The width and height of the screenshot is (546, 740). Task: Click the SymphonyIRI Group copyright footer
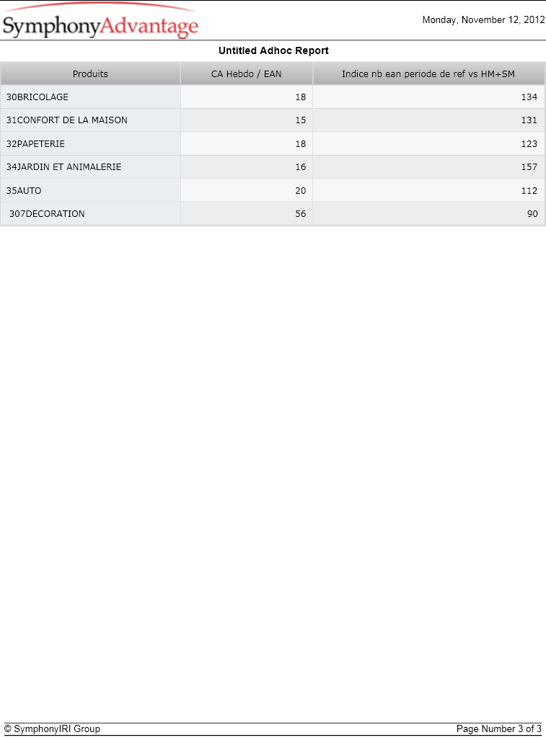pos(52,728)
